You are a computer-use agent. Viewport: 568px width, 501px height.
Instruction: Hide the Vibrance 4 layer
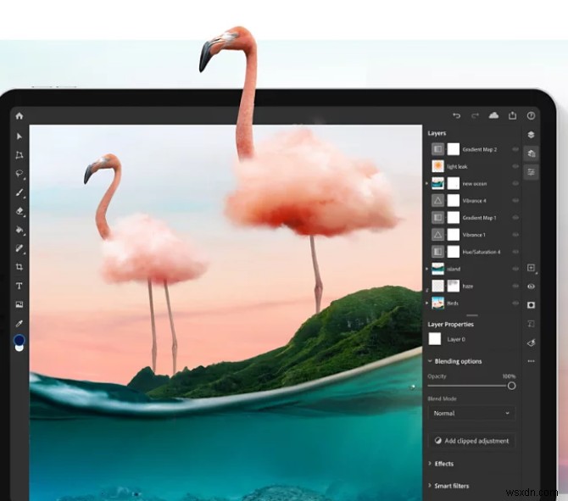pos(515,200)
